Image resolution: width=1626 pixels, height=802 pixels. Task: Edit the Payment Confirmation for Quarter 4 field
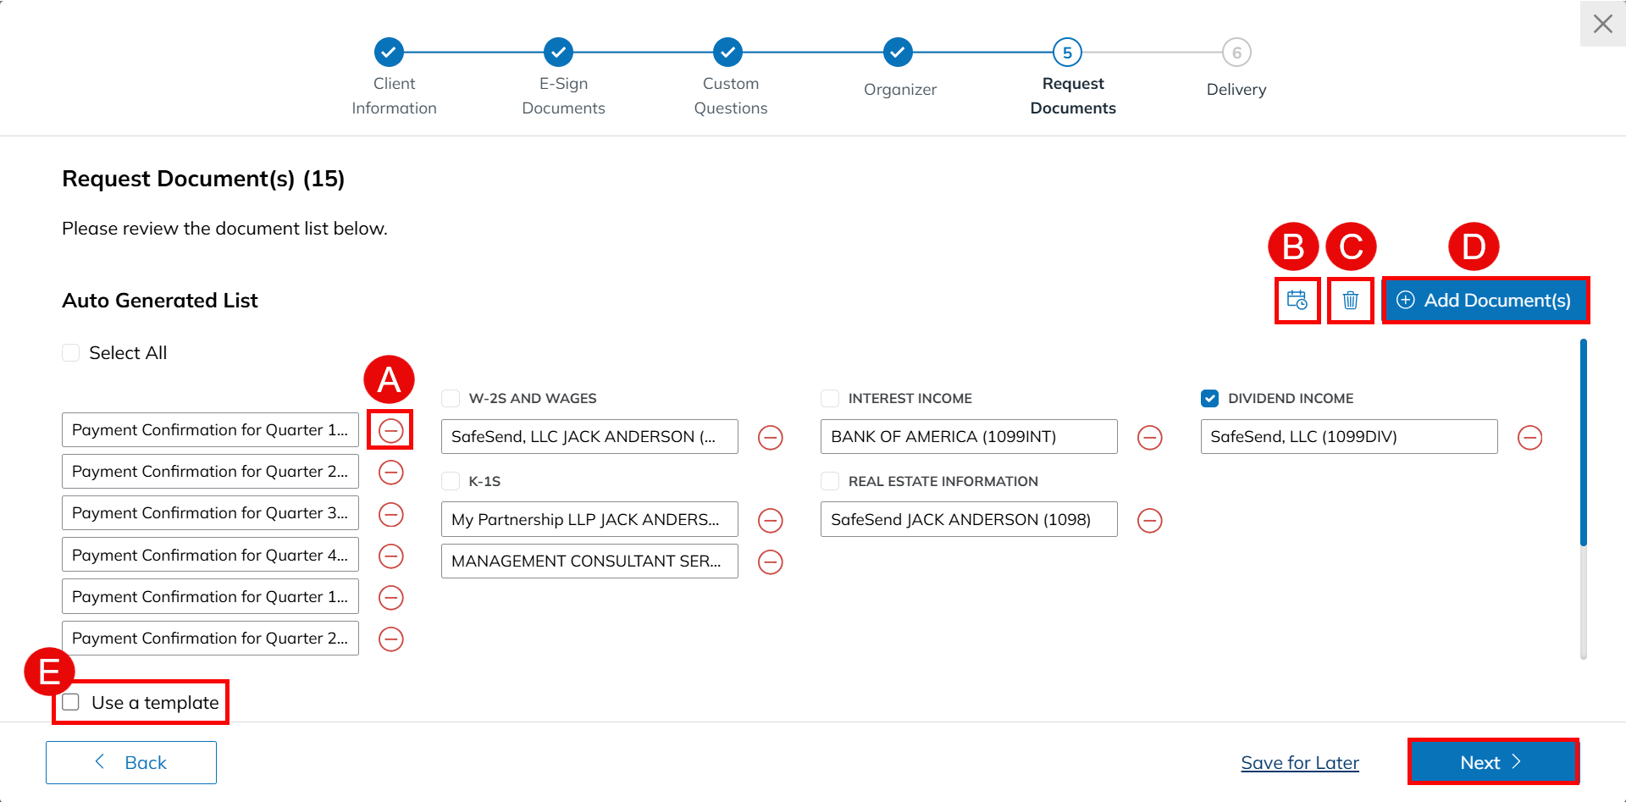point(210,556)
